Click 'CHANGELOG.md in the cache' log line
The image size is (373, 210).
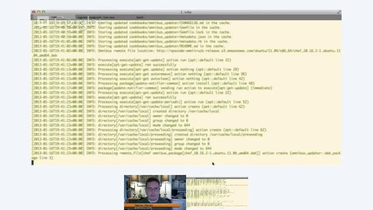pyautogui.click(x=131, y=23)
